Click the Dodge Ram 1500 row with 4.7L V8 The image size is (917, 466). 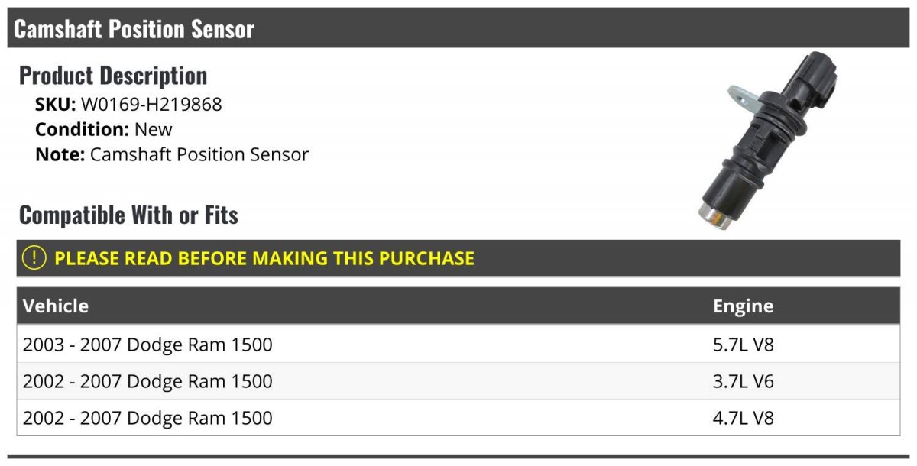458,418
